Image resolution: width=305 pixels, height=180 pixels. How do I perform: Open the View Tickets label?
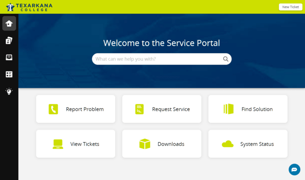point(85,144)
